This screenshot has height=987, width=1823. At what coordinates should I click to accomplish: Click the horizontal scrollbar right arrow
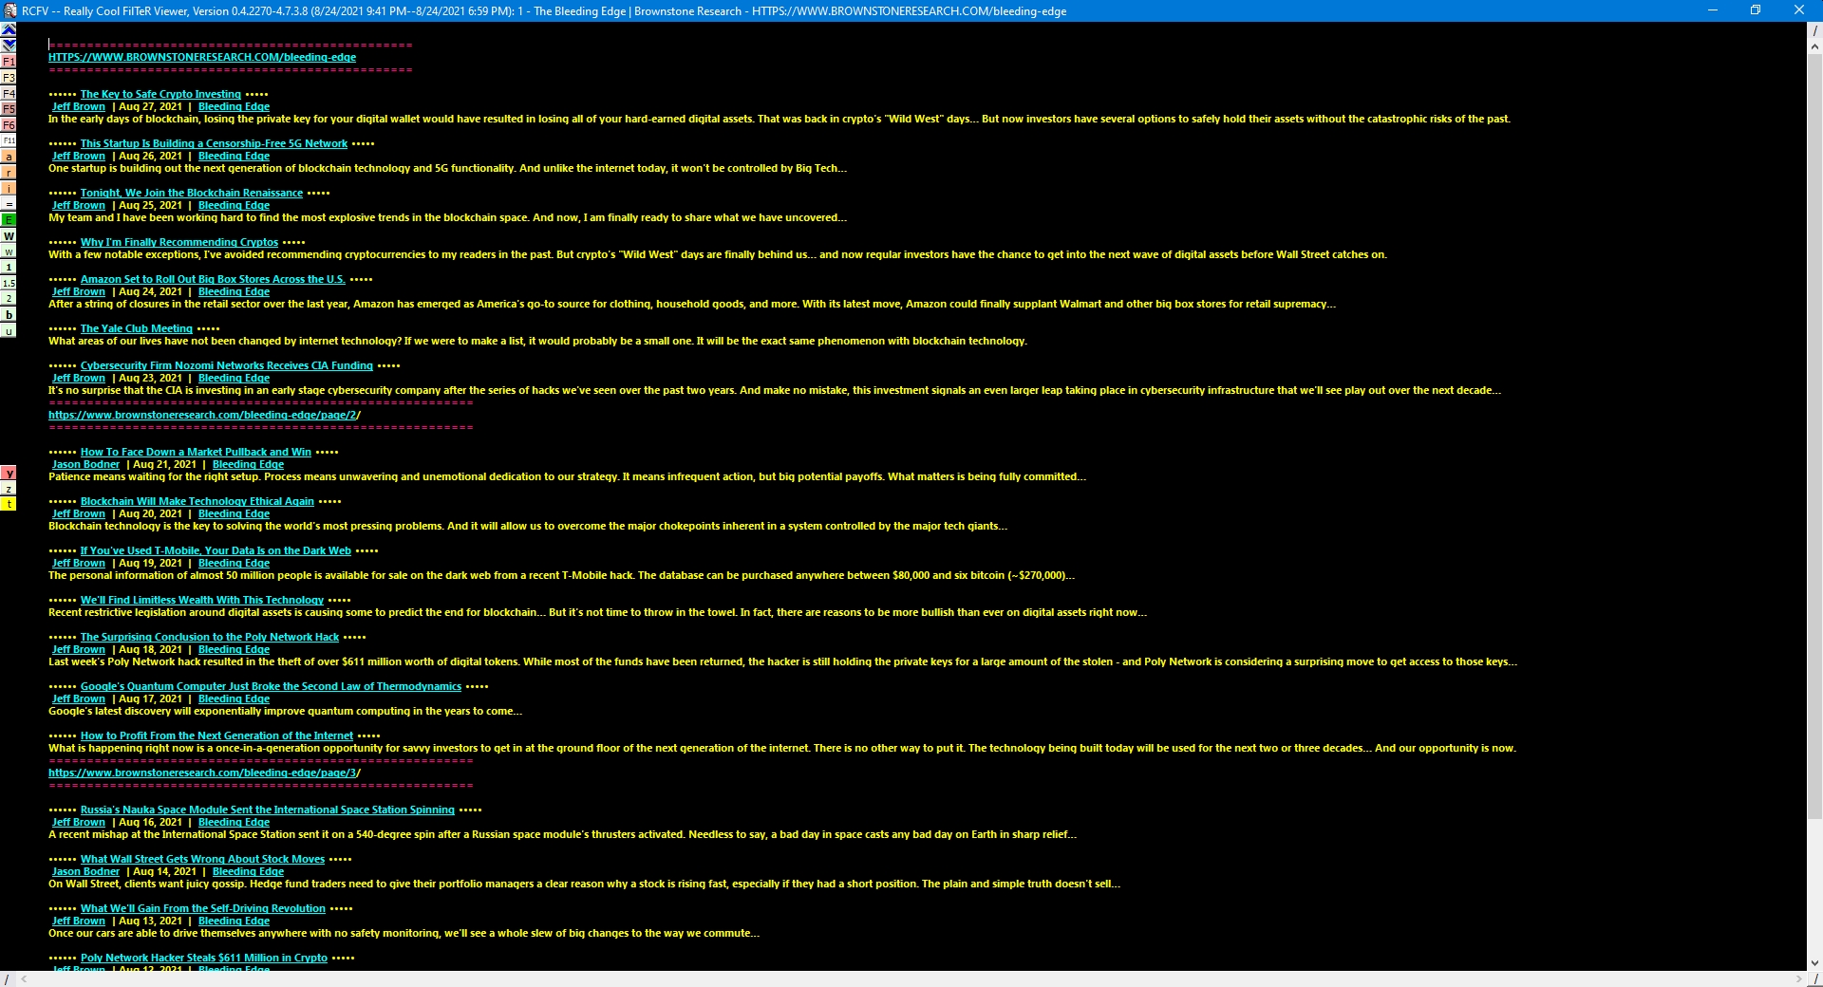[1798, 978]
